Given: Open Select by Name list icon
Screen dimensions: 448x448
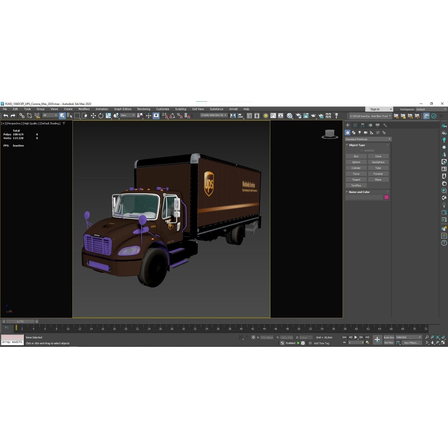Looking at the screenshot, I should (69, 116).
